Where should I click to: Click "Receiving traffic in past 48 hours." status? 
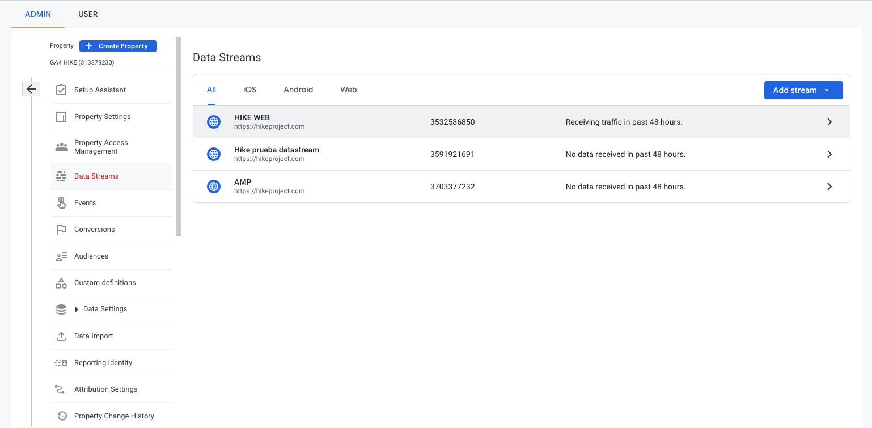pos(624,122)
